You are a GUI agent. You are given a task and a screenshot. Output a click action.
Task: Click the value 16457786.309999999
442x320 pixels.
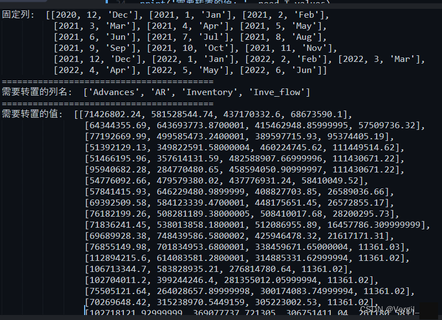click(x=379, y=225)
